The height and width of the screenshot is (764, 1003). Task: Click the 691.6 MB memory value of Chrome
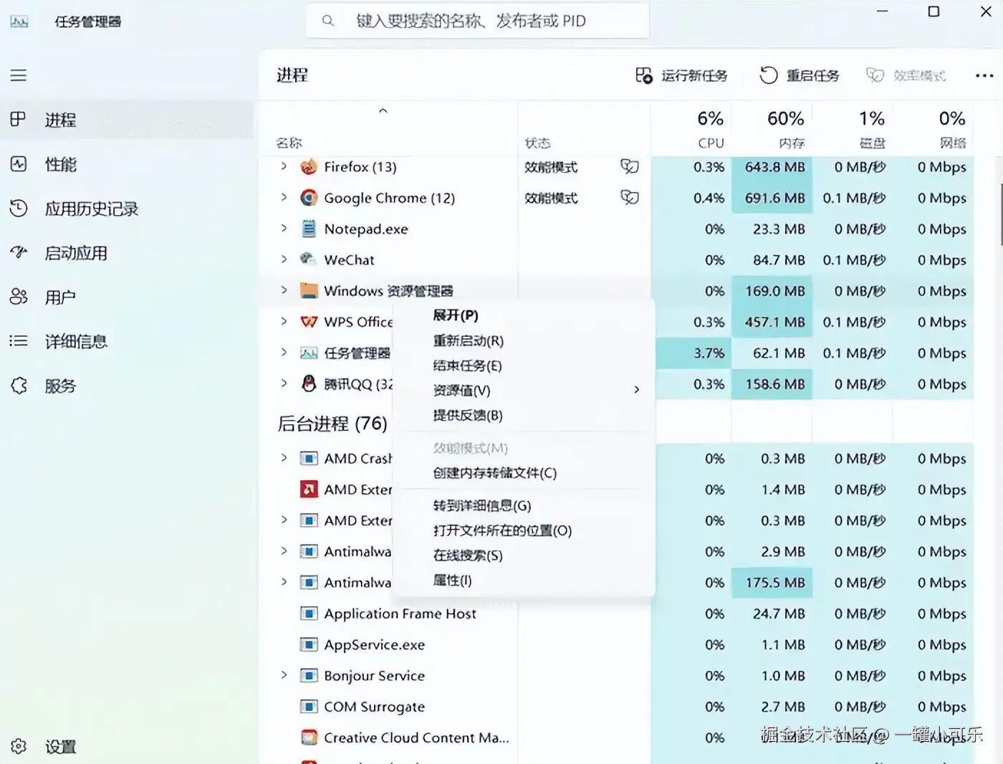pos(774,198)
